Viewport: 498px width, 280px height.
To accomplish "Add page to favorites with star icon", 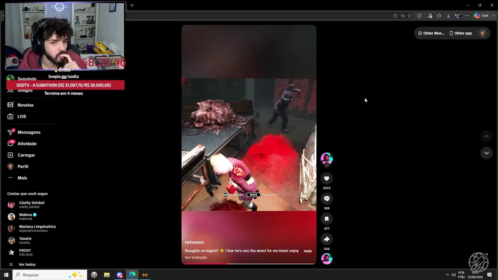I will coord(410,16).
